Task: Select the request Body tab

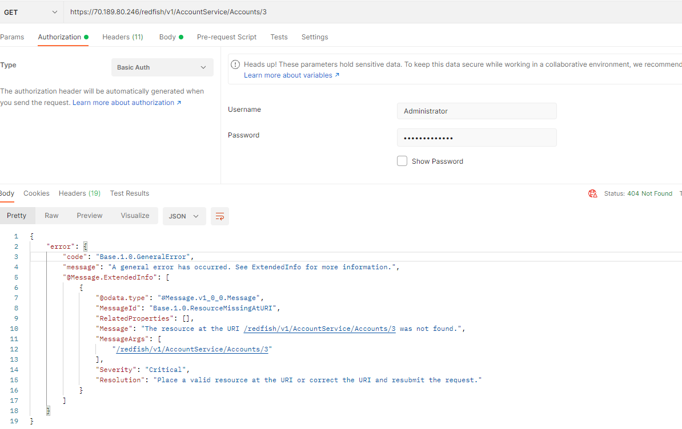Action: 167,37
